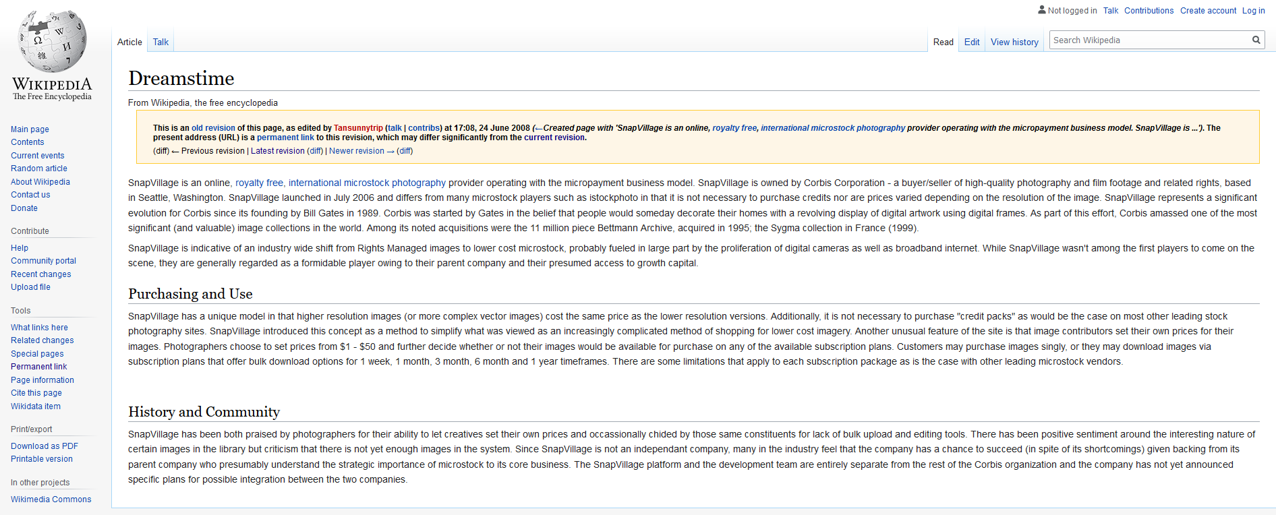
Task: Click Create account link
Action: pos(1208,11)
